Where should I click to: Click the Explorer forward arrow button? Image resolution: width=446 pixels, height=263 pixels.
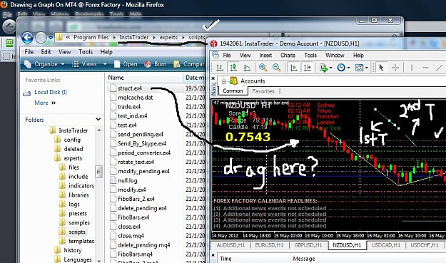(x=41, y=38)
